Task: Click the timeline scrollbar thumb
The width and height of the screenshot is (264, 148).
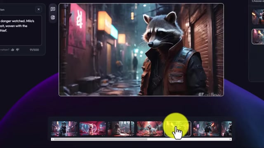Action: 101,139
